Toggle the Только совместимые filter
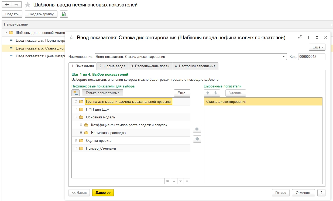The height and width of the screenshot is (201, 333). pyautogui.click(x=102, y=93)
